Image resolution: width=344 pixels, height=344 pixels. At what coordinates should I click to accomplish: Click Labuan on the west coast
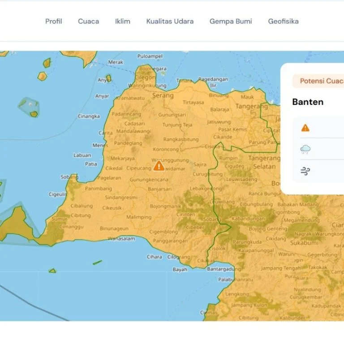[82, 155]
